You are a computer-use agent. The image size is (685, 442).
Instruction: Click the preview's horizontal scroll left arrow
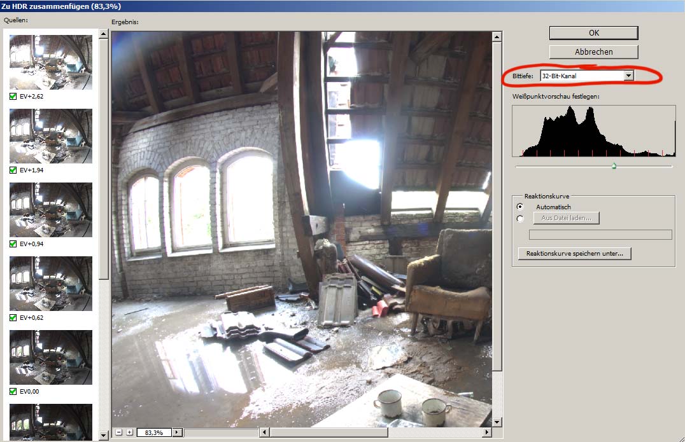tap(264, 432)
